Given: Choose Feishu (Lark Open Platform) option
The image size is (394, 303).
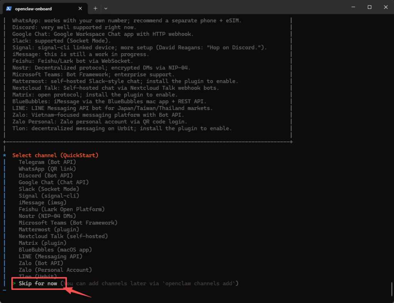Looking at the screenshot, I should point(62,209).
